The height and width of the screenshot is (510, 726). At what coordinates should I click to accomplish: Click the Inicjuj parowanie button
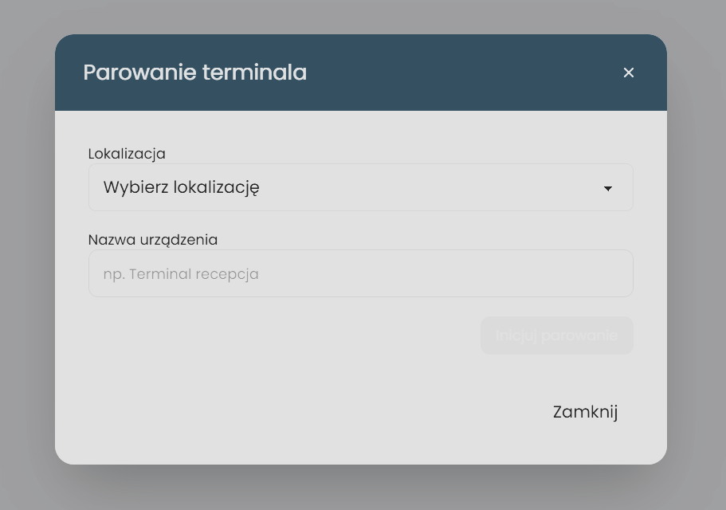click(556, 335)
